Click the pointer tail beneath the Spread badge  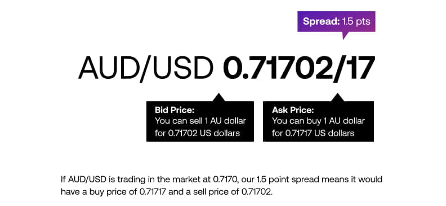coord(345,35)
